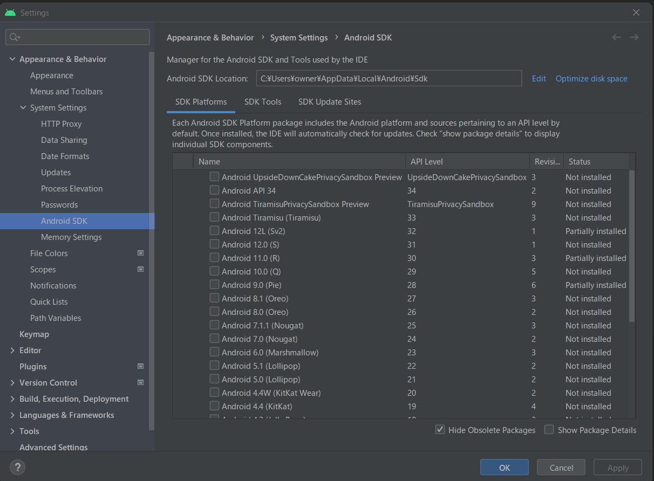Expand the Version Control section

click(12, 382)
